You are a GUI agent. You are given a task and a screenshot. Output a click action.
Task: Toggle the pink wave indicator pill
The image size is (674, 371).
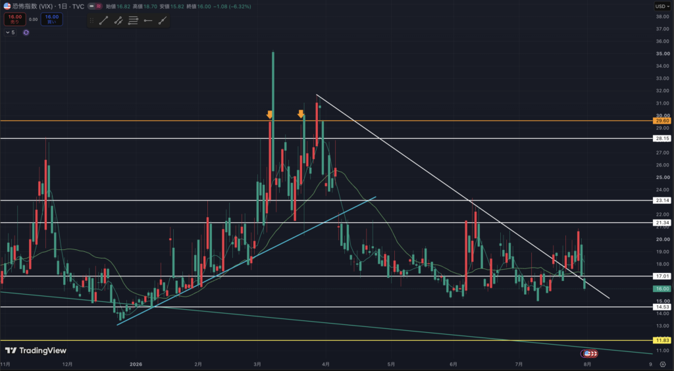[x=99, y=7]
